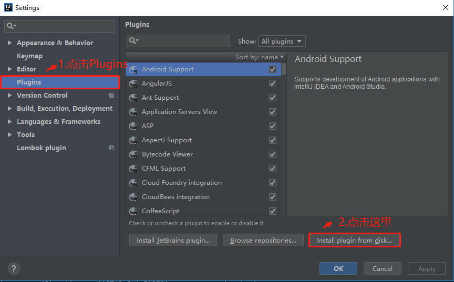The image size is (454, 282).
Task: Confirm with the OK button
Action: coord(338,268)
